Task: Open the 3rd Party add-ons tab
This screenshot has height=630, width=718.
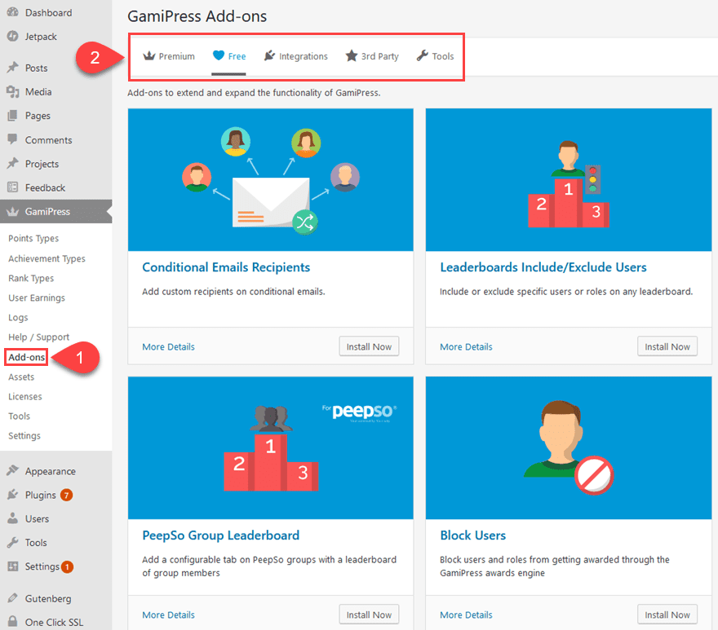Action: click(x=371, y=56)
